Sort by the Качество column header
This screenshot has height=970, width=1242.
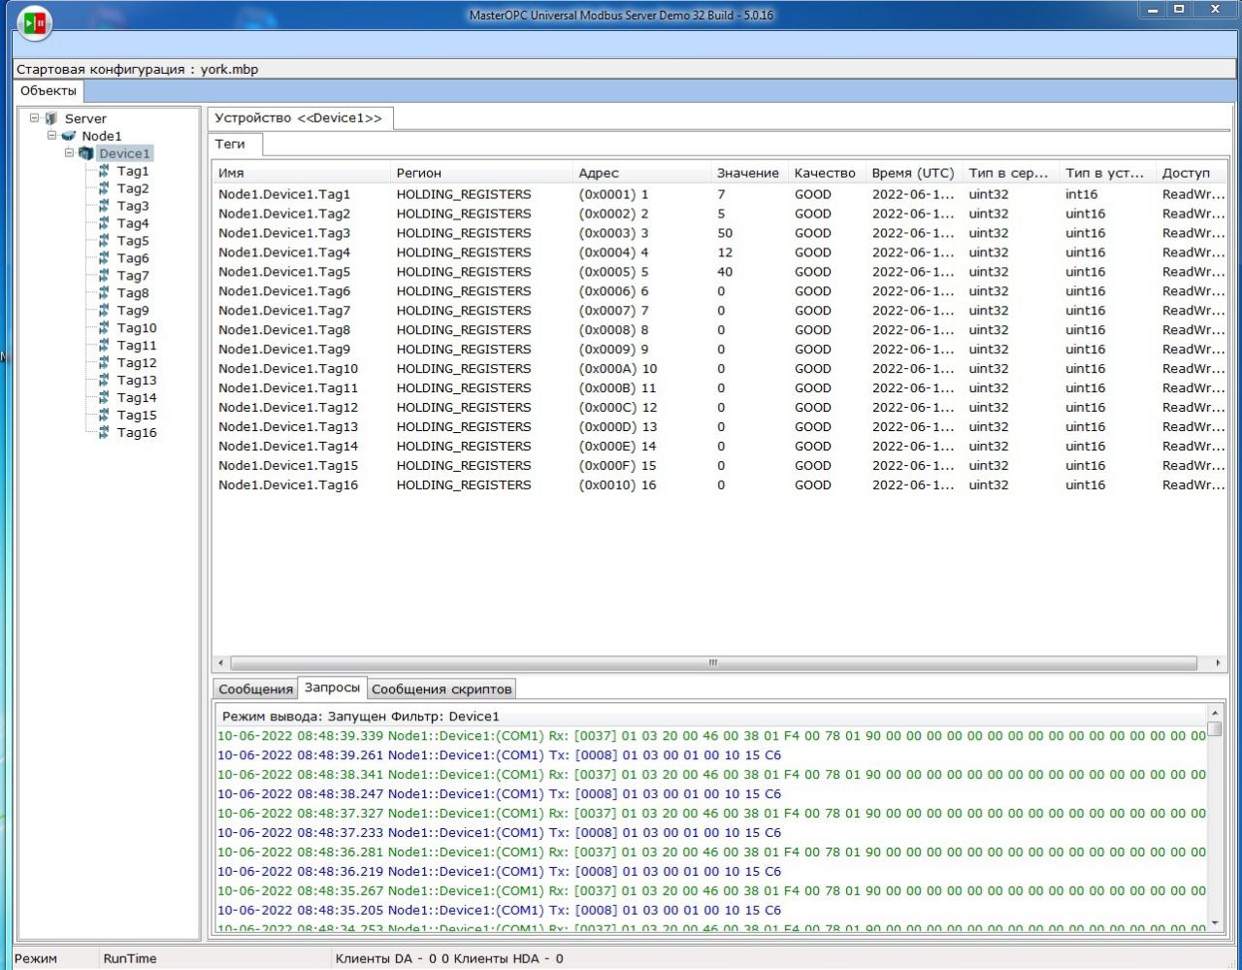pos(826,173)
